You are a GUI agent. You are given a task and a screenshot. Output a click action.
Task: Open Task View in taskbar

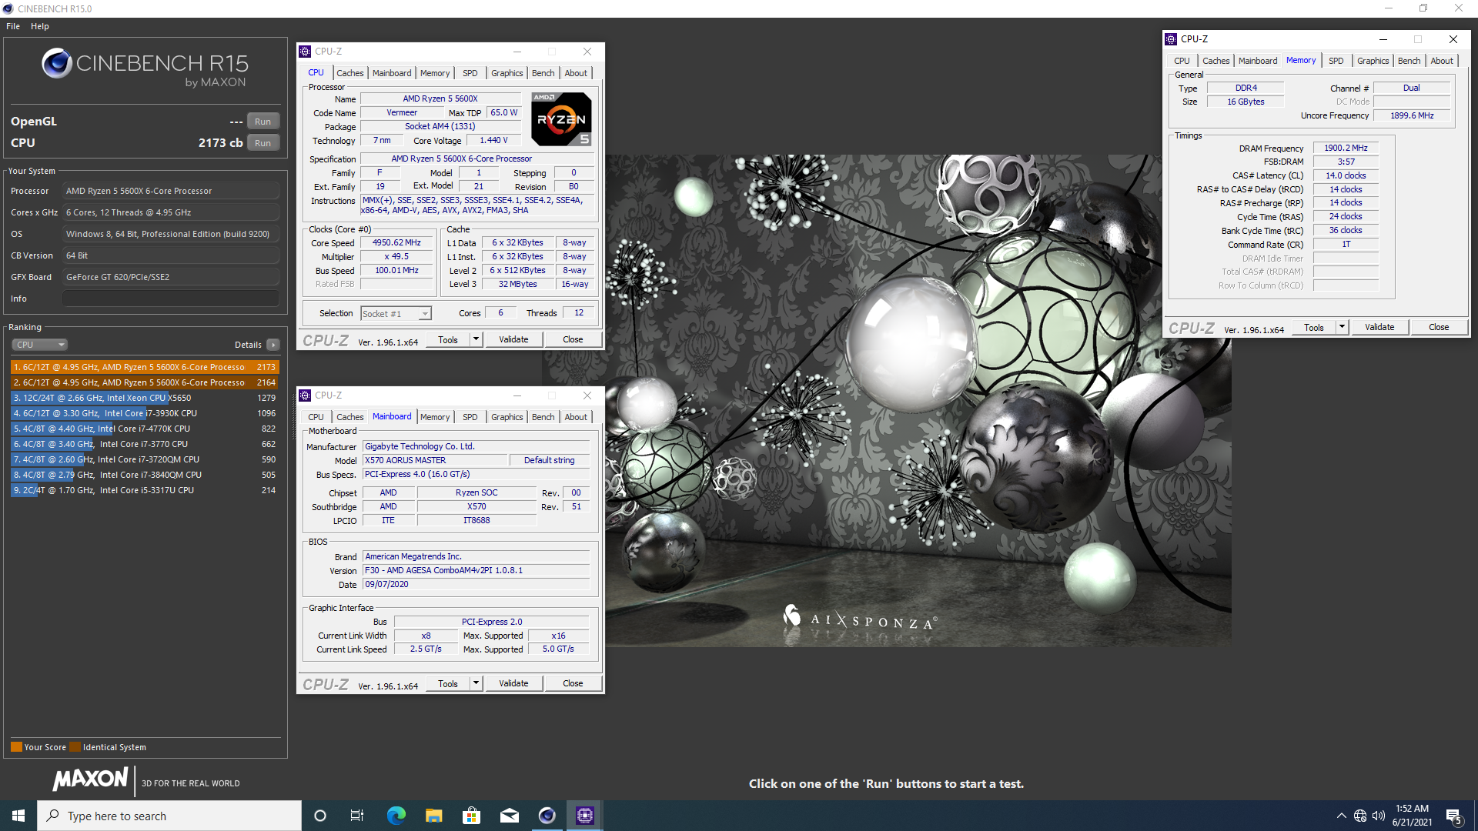tap(357, 816)
